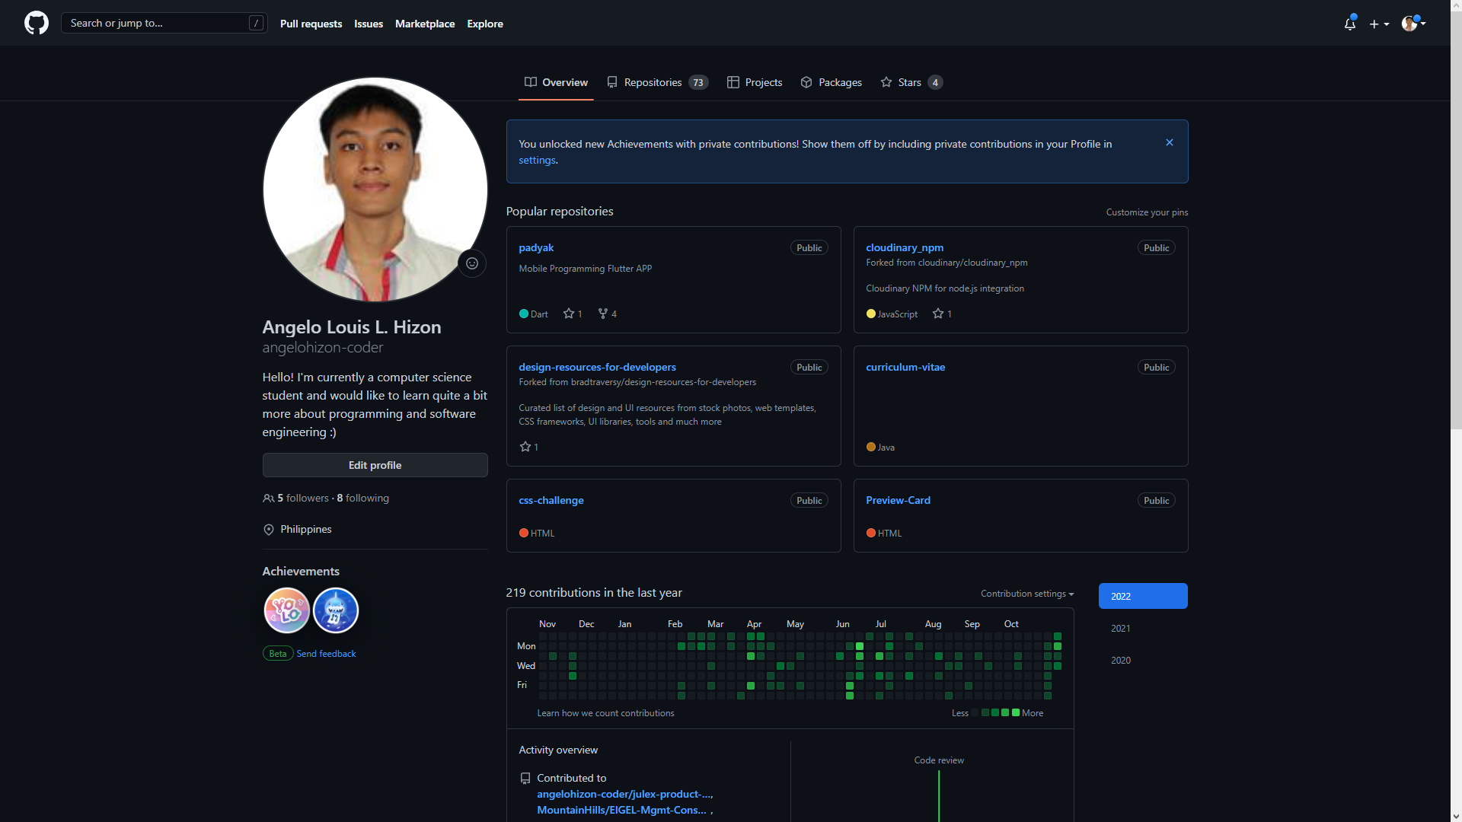Open the curriculum-vitae repository
The height and width of the screenshot is (822, 1462).
905,367
